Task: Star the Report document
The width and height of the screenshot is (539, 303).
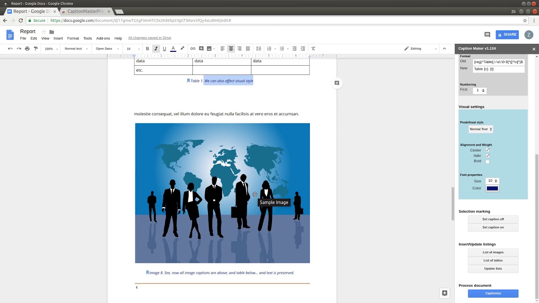Action: 43,32
